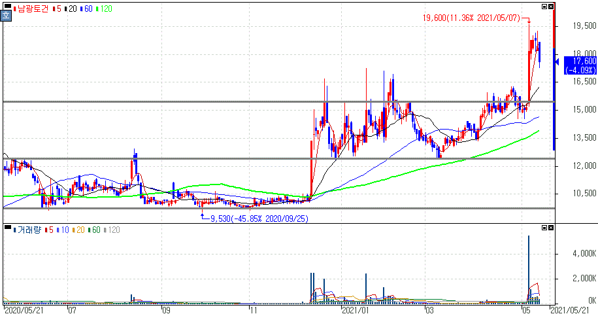Open the black menu box beside 거래량
Screen dimensions: 598x316
[7, 228]
